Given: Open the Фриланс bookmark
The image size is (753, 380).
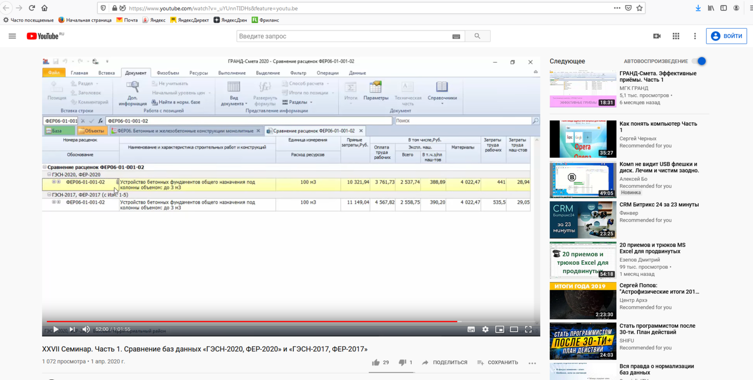Looking at the screenshot, I should (x=265, y=20).
